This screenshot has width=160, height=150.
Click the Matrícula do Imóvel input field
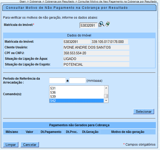point(88,25)
